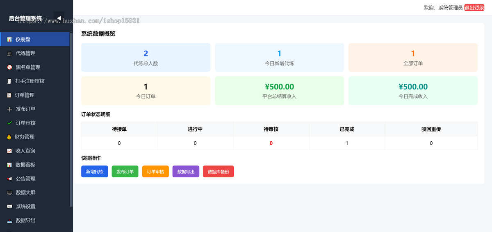Click the 今日订单 stat card
This screenshot has height=232, width=492.
click(146, 91)
